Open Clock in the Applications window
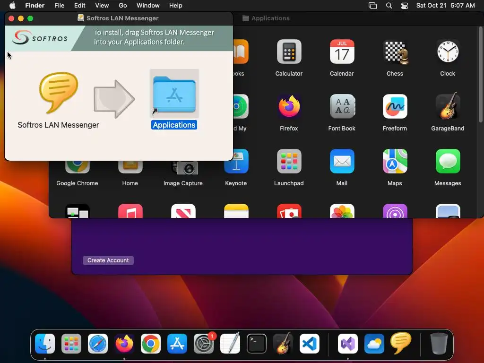The height and width of the screenshot is (363, 484). coord(448,52)
